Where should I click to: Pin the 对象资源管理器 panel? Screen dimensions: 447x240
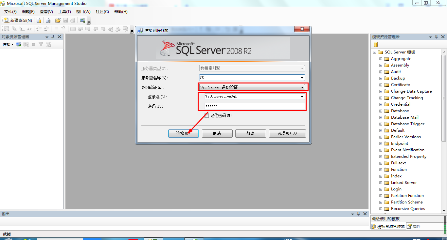click(53, 37)
